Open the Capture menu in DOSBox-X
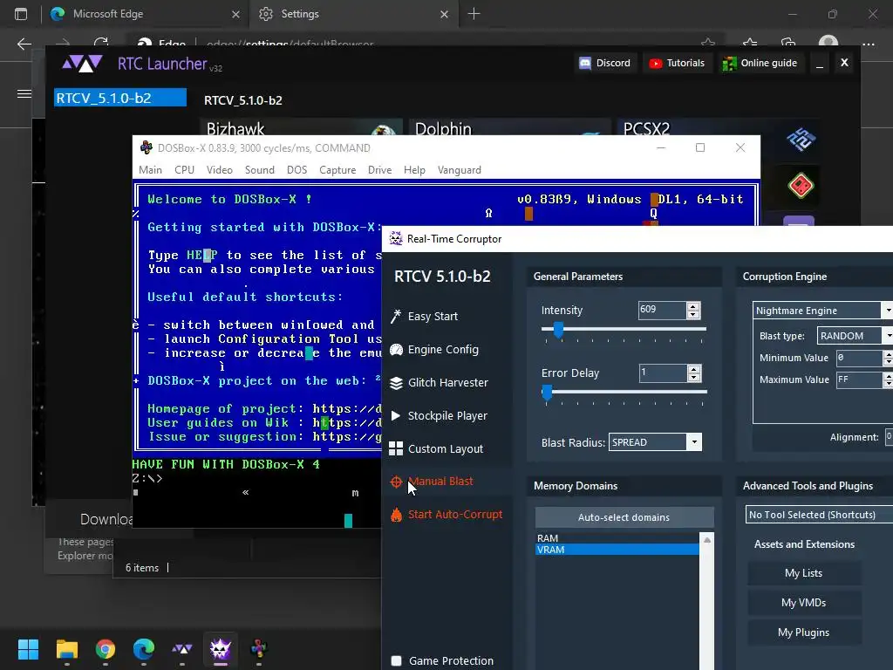The height and width of the screenshot is (670, 893). tap(337, 170)
